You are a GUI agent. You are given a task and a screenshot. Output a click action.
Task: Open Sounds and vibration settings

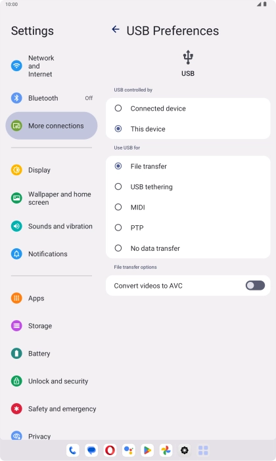(x=52, y=226)
